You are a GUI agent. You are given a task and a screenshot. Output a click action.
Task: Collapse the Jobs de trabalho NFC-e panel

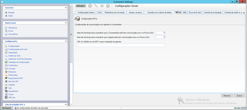(66, 104)
